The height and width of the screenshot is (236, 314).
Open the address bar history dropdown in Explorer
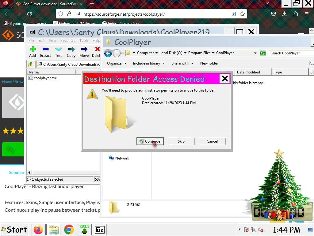(255, 53)
